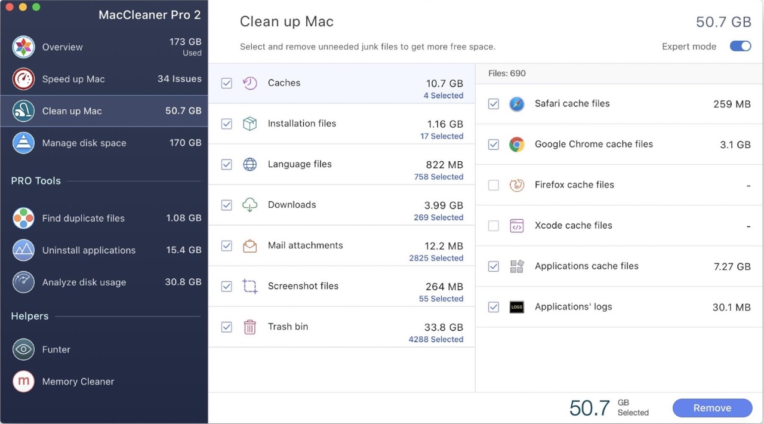Click the Speed up Mac gauge icon
Viewport: 764px width, 424px height.
pyautogui.click(x=23, y=79)
